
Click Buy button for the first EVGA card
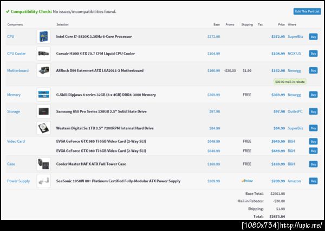click(x=313, y=141)
